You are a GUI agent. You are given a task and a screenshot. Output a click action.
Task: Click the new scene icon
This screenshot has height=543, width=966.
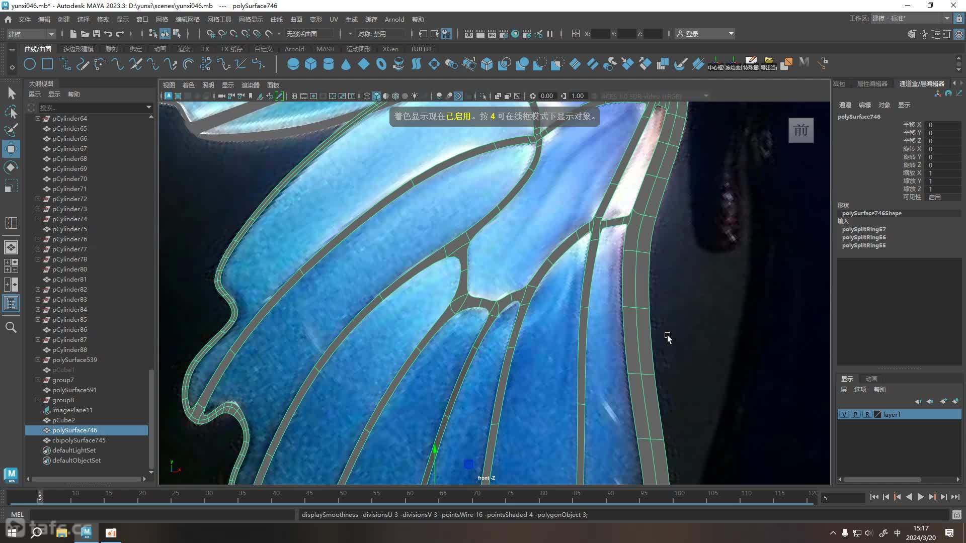[x=73, y=34]
